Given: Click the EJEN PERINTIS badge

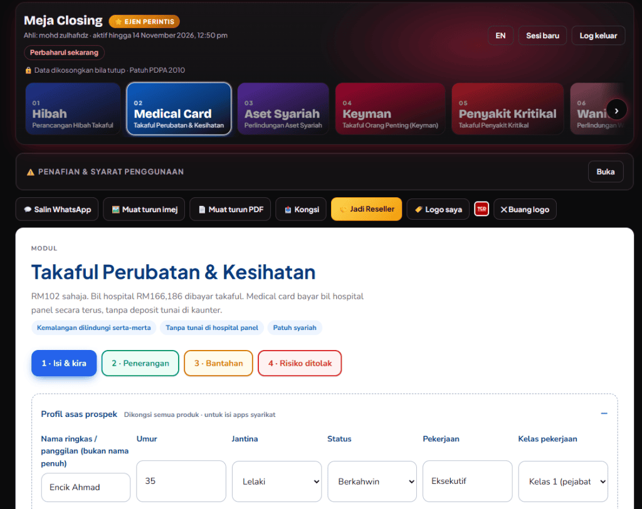Looking at the screenshot, I should (144, 21).
